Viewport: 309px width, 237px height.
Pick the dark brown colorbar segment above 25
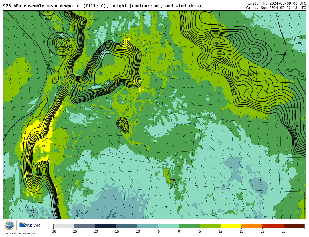294,226
